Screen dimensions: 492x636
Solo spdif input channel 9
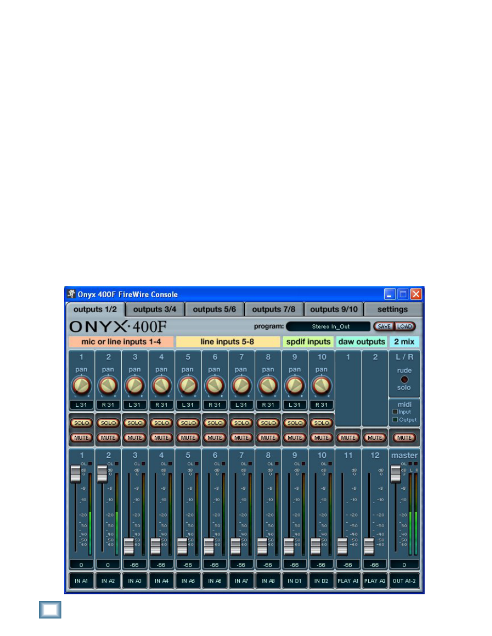pyautogui.click(x=295, y=423)
